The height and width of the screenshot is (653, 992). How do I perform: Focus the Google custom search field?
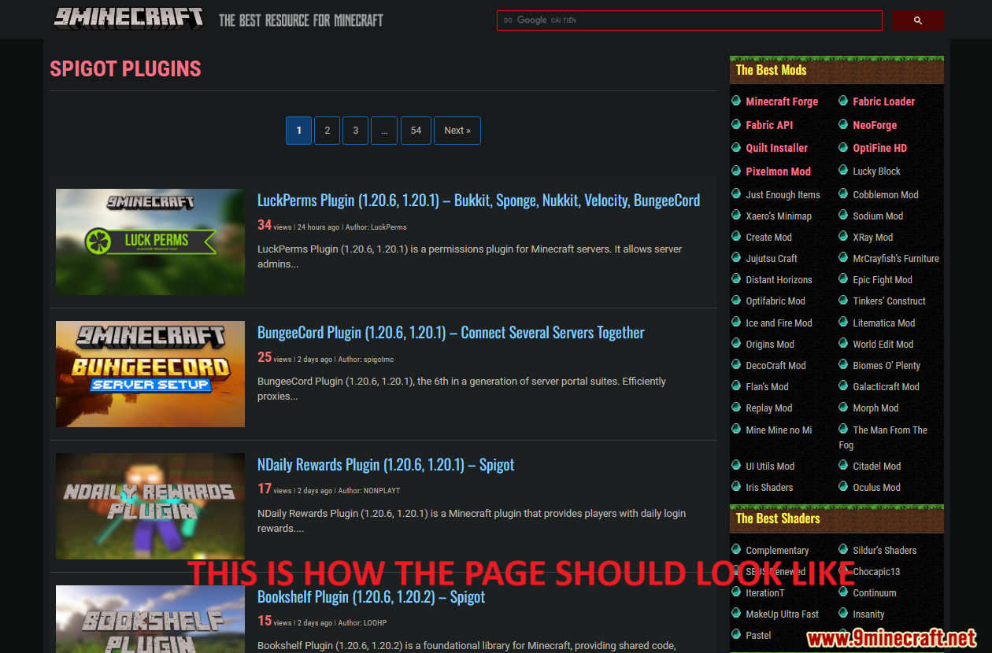[689, 20]
